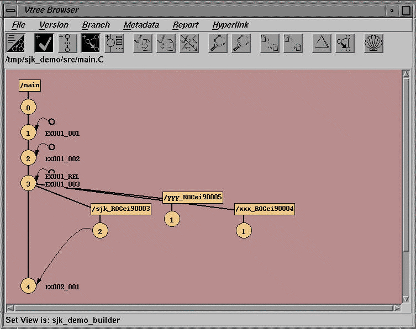Open the File menu
Viewport: 416px width, 329px height.
click(x=19, y=25)
